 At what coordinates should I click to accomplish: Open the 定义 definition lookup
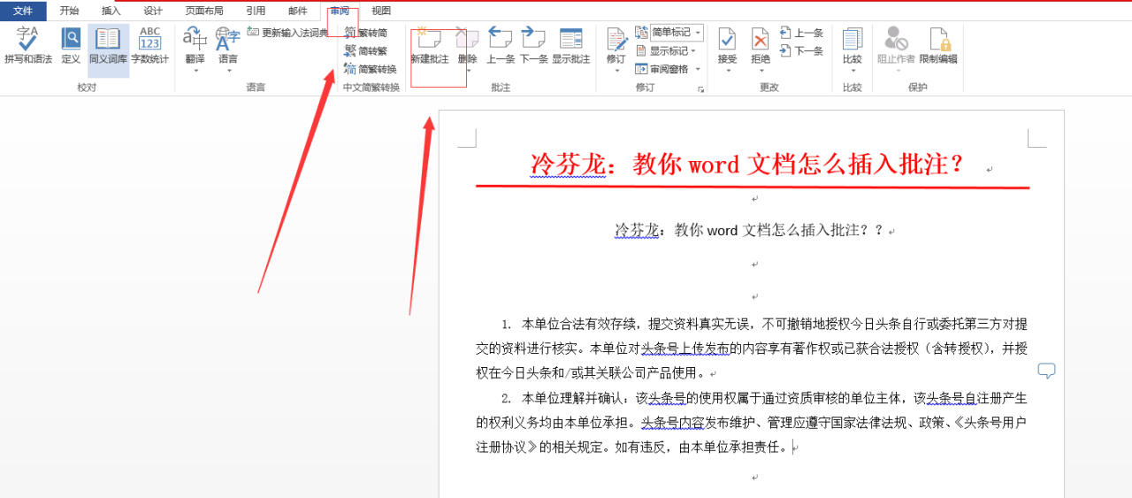71,46
